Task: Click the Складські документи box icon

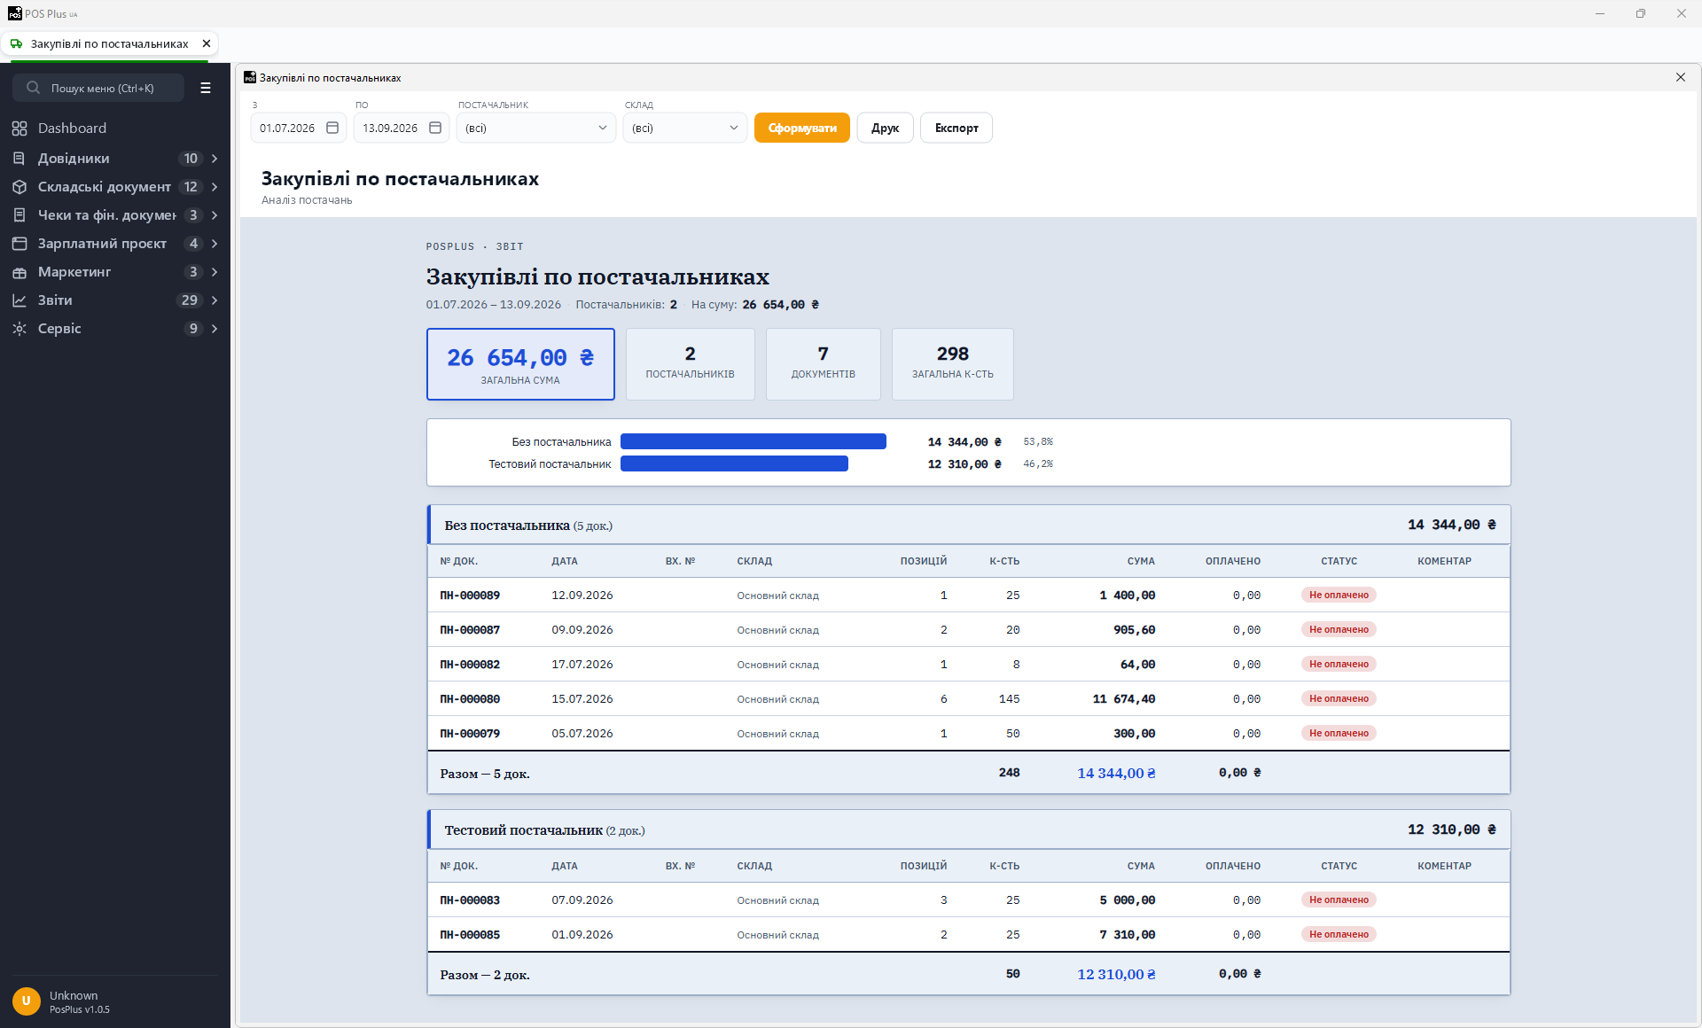Action: (x=20, y=187)
